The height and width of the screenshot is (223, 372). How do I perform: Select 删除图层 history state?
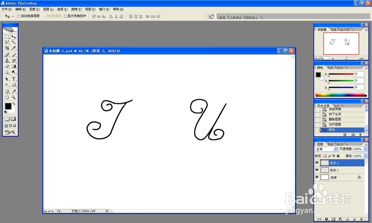pyautogui.click(x=340, y=119)
